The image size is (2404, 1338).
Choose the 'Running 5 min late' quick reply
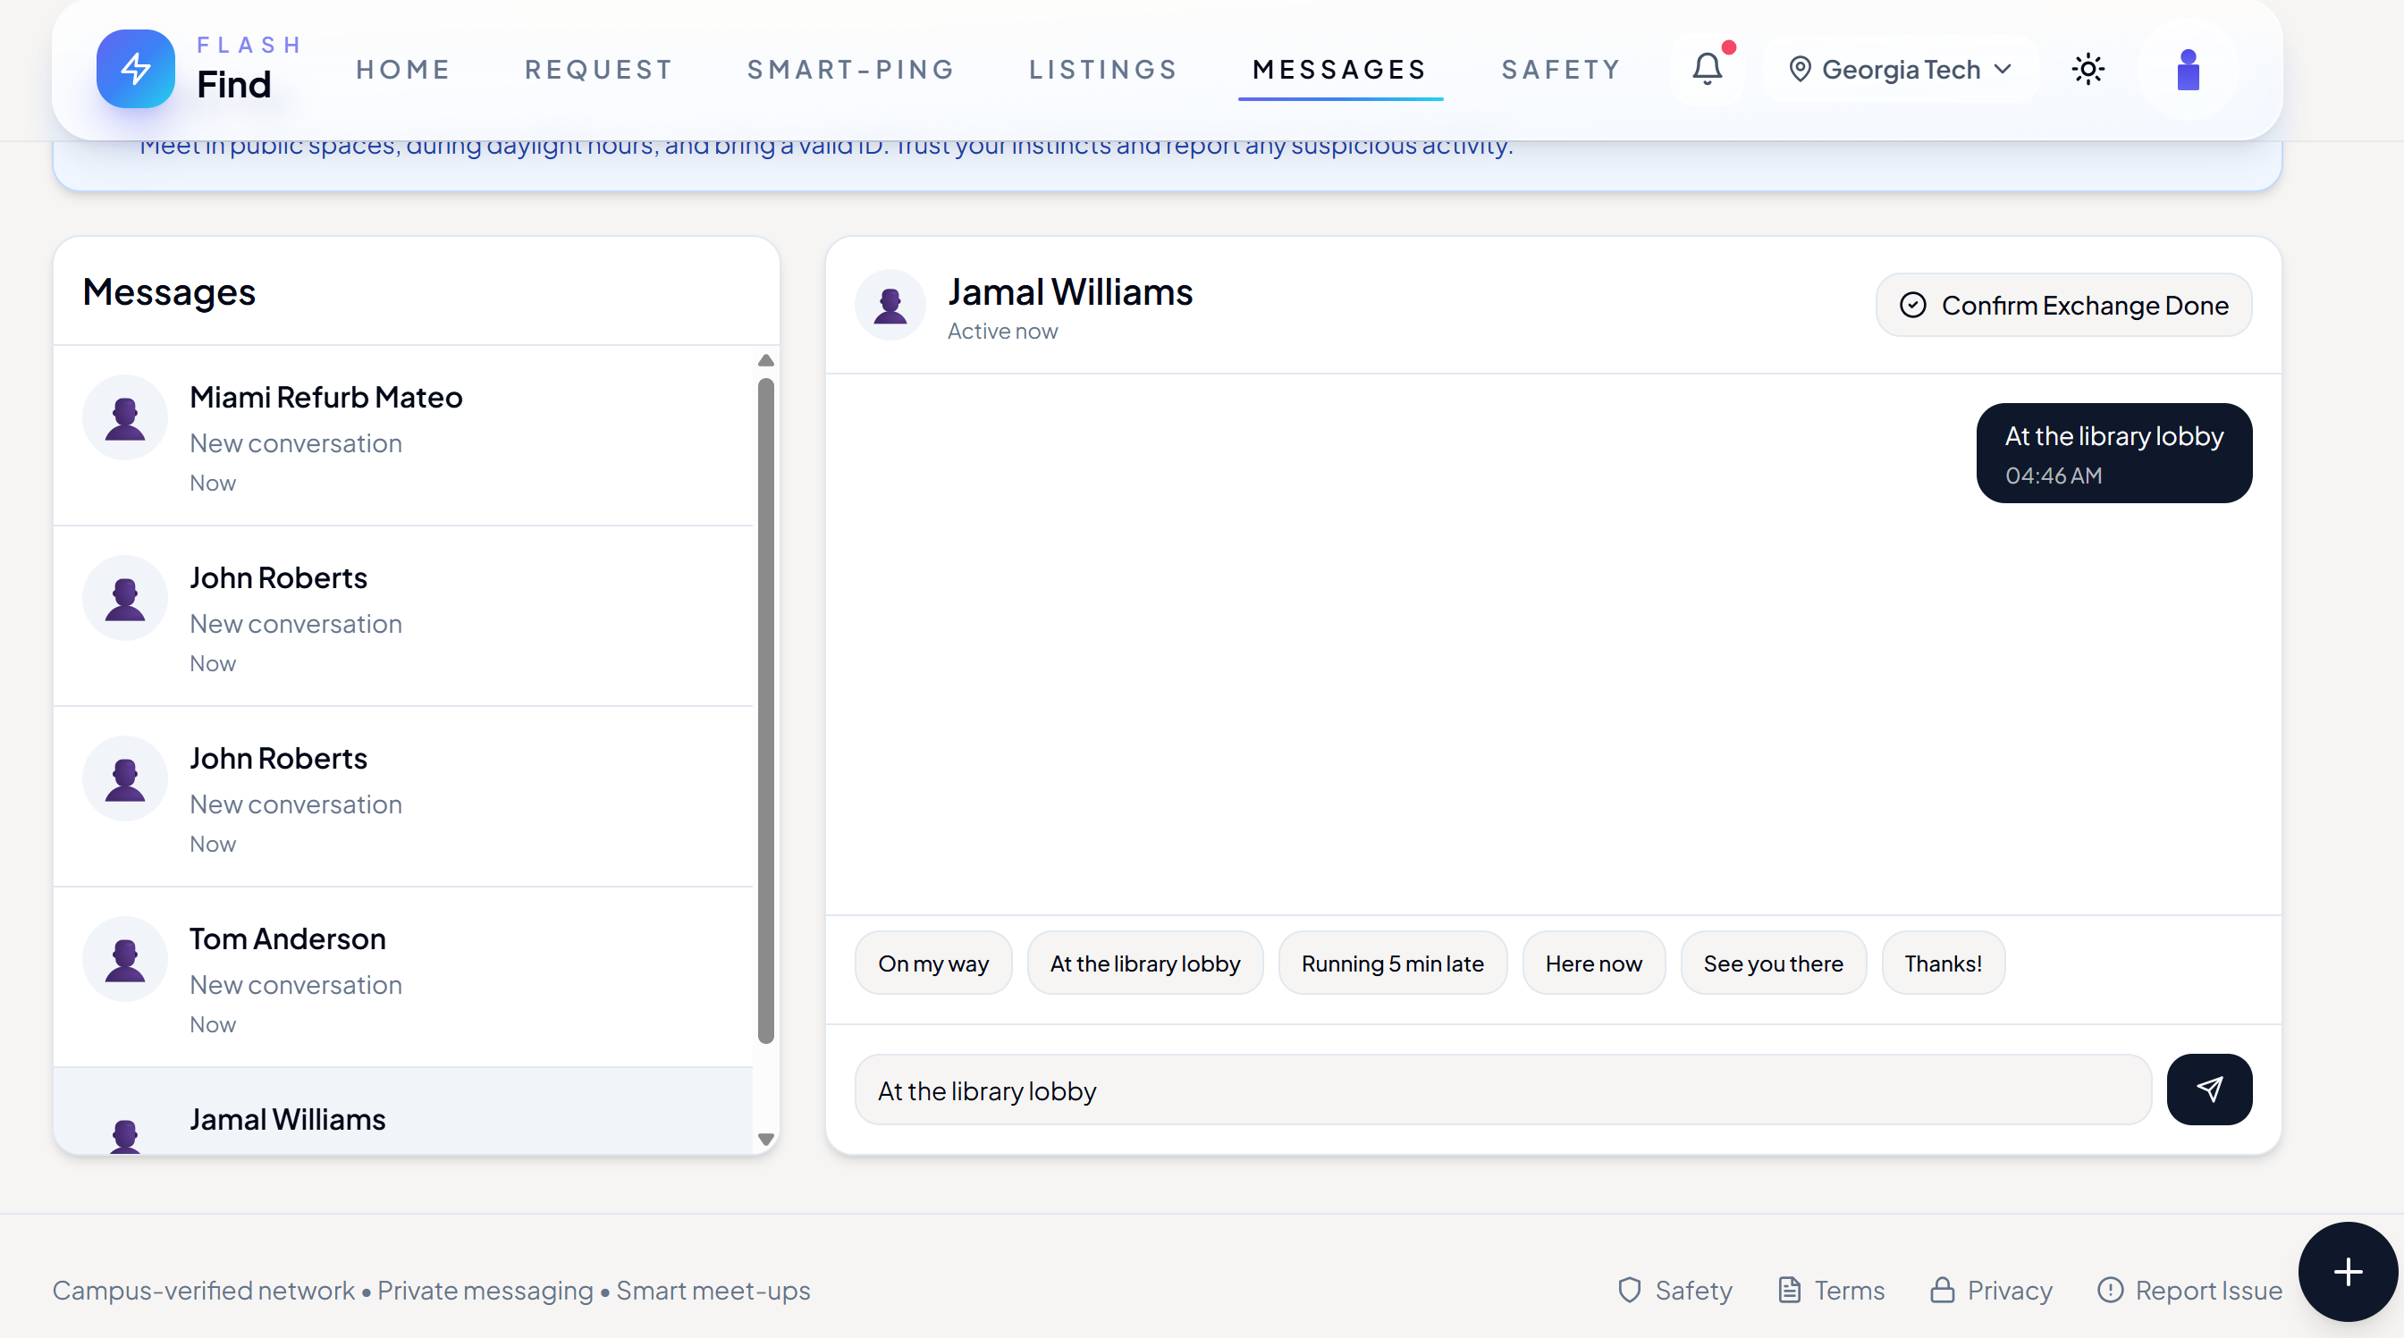point(1391,963)
